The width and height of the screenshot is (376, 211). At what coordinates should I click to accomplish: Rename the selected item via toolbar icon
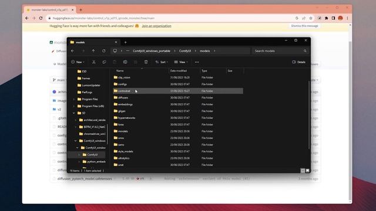tap(125, 62)
